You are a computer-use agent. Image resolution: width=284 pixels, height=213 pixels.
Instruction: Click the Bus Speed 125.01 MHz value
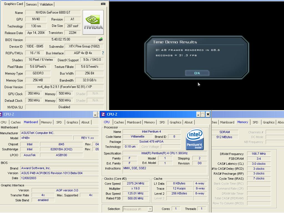point(136,193)
